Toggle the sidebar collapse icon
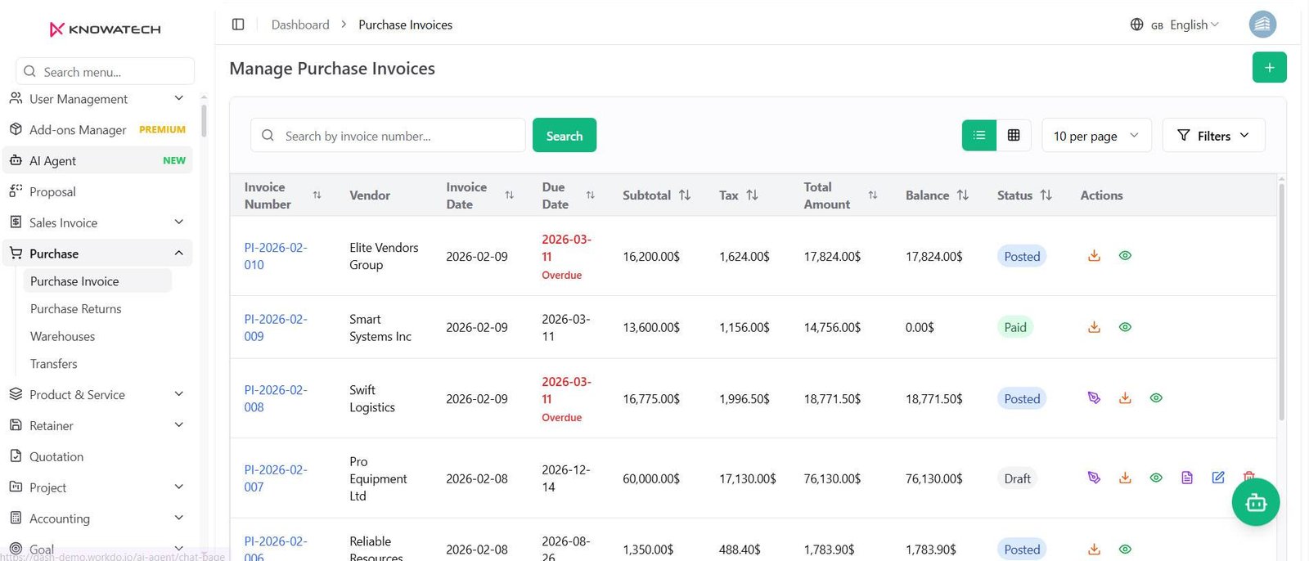Viewport: 1309px width, 561px height. 238,25
